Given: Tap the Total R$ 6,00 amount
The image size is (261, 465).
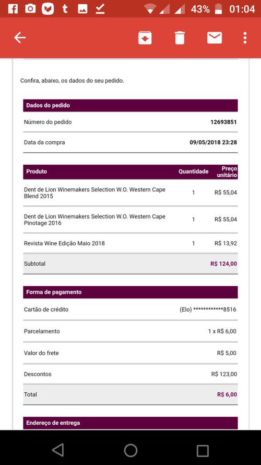Looking at the screenshot, I should 227,395.
